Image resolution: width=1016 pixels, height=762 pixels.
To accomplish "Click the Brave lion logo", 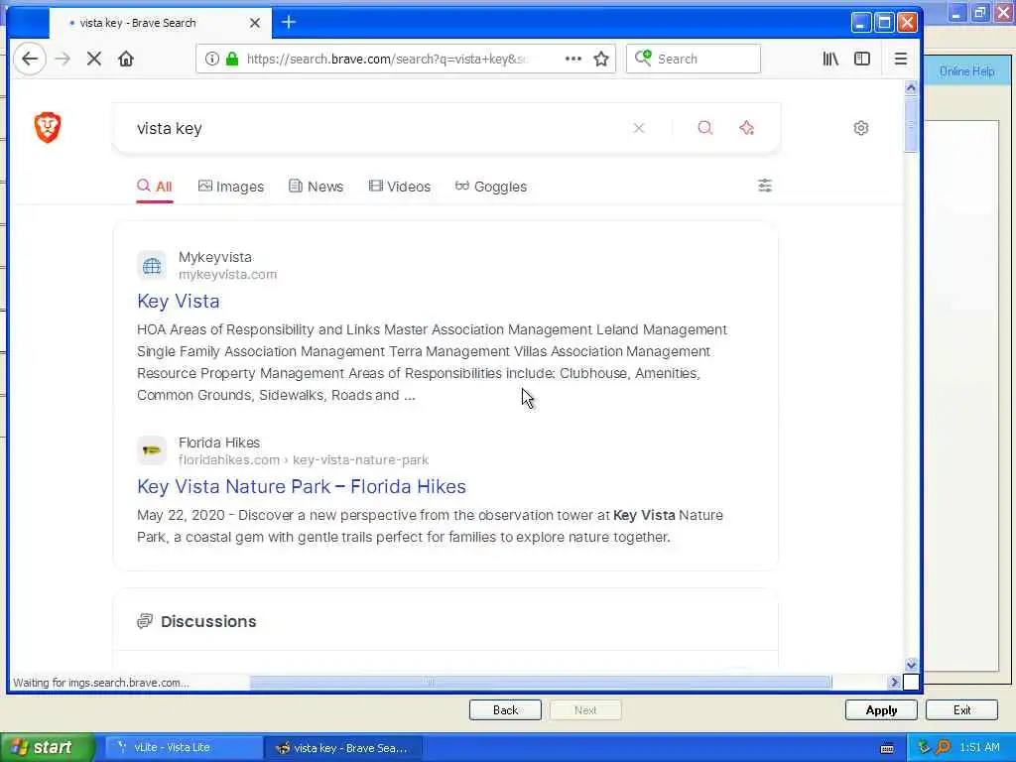I will [x=48, y=128].
